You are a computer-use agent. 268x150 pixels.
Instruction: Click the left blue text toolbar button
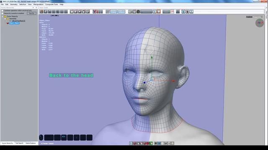pos(113,12)
